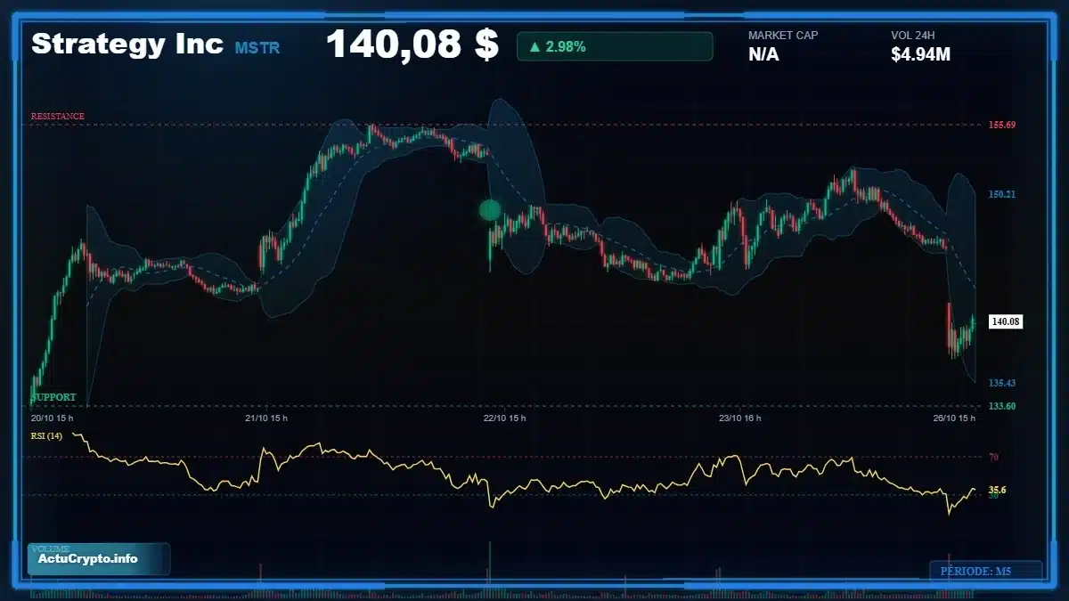The image size is (1069, 601).
Task: Click the 23/10 16 h date label
Action: click(x=740, y=418)
